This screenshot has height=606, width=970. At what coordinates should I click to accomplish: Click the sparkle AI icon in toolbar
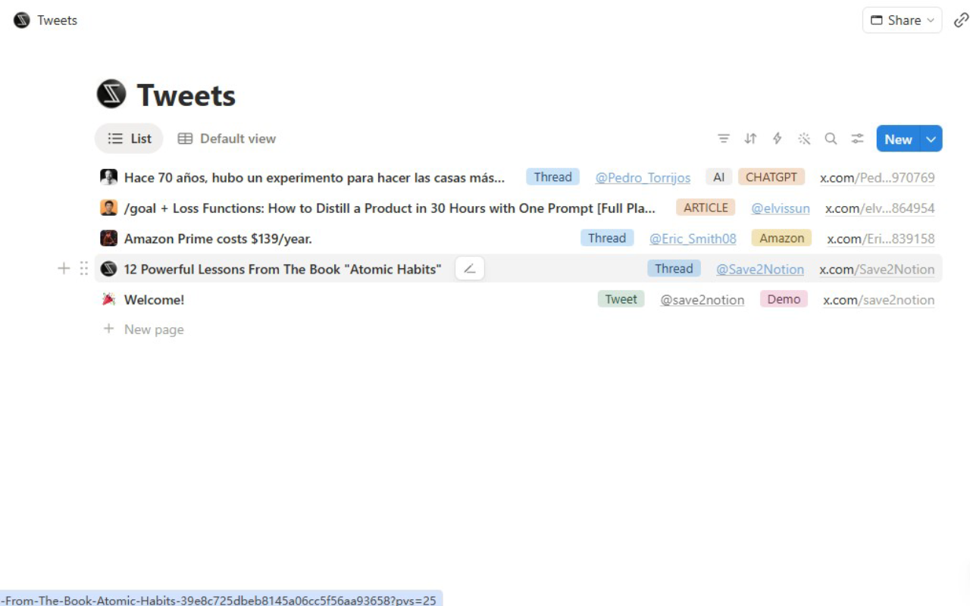[x=804, y=139]
